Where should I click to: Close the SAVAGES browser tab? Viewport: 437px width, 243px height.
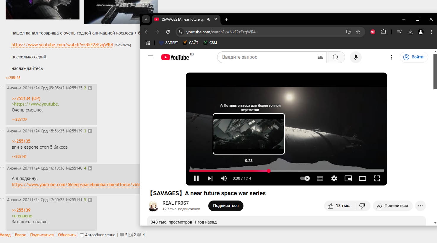click(x=216, y=19)
